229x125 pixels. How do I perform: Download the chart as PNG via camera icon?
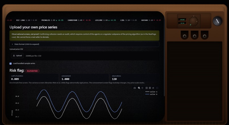135,88
